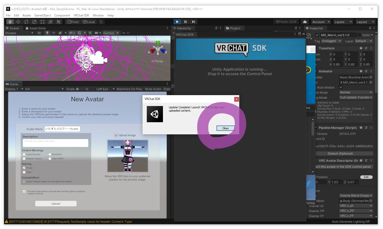Image resolution: width=383 pixels, height=229 pixels.
Task: Click Detach (Optional) button
Action: 340,153
